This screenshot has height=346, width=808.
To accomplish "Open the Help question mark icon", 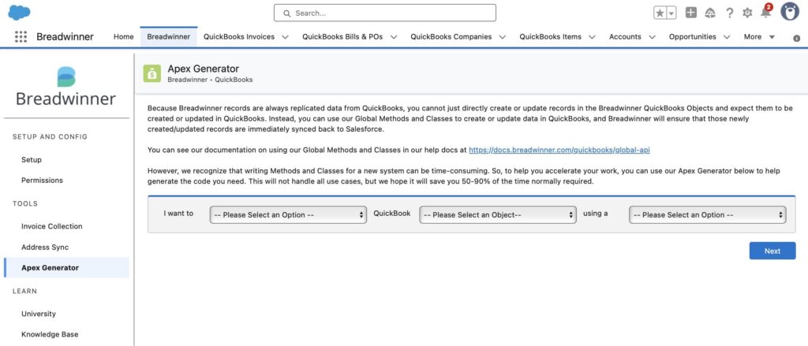I will click(729, 13).
